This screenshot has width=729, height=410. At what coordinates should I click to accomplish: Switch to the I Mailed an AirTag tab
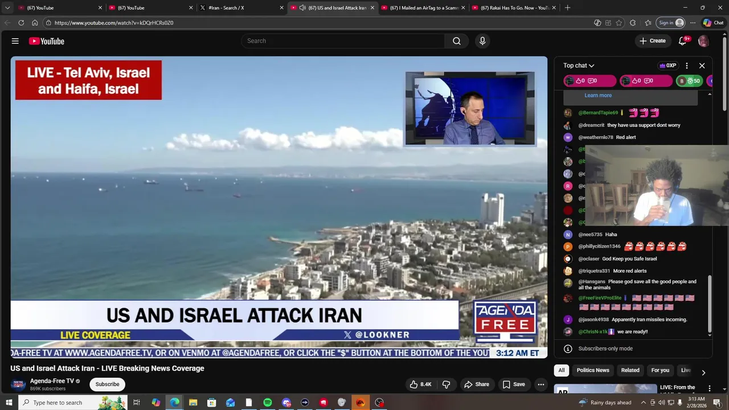tap(422, 8)
